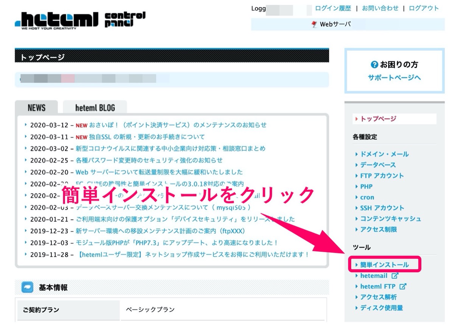Click the Webサーバ label in header

pyautogui.click(x=335, y=24)
